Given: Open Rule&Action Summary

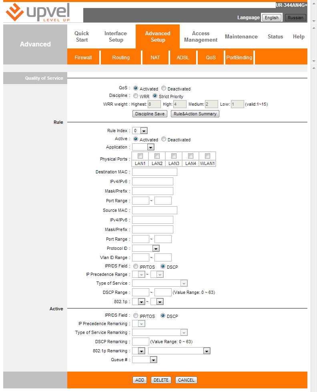Looking at the screenshot, I should pyautogui.click(x=195, y=114).
